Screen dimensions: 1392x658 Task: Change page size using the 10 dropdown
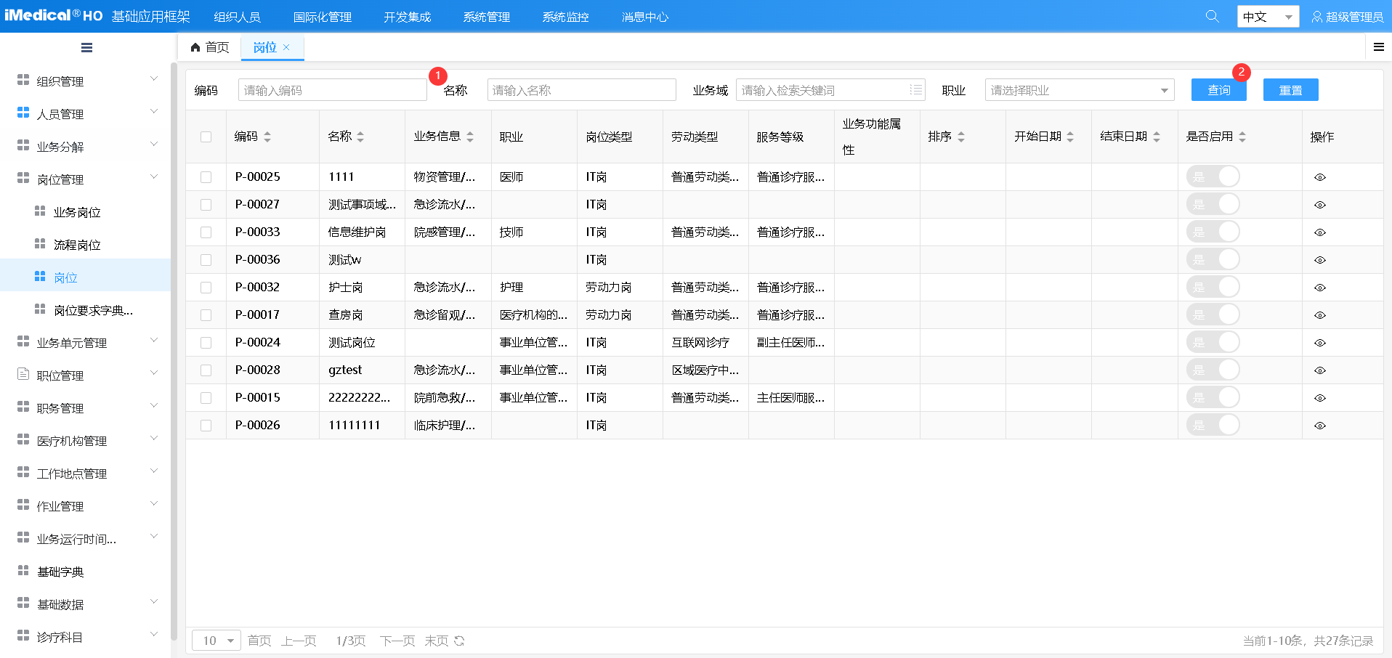tap(215, 641)
